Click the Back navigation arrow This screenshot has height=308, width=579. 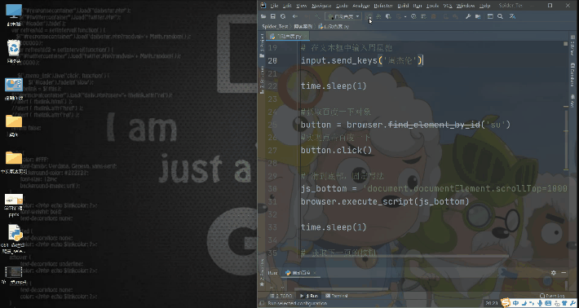coord(295,16)
